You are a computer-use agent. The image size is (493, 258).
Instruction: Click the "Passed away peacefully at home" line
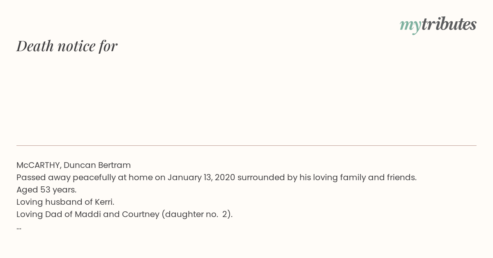[x=217, y=178]
